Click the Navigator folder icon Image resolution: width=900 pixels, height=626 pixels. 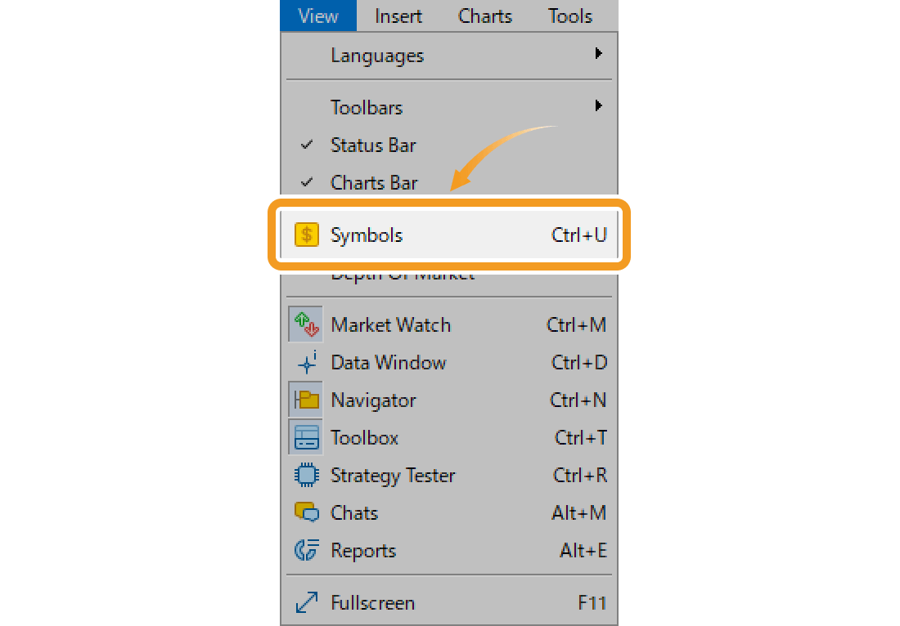click(306, 400)
